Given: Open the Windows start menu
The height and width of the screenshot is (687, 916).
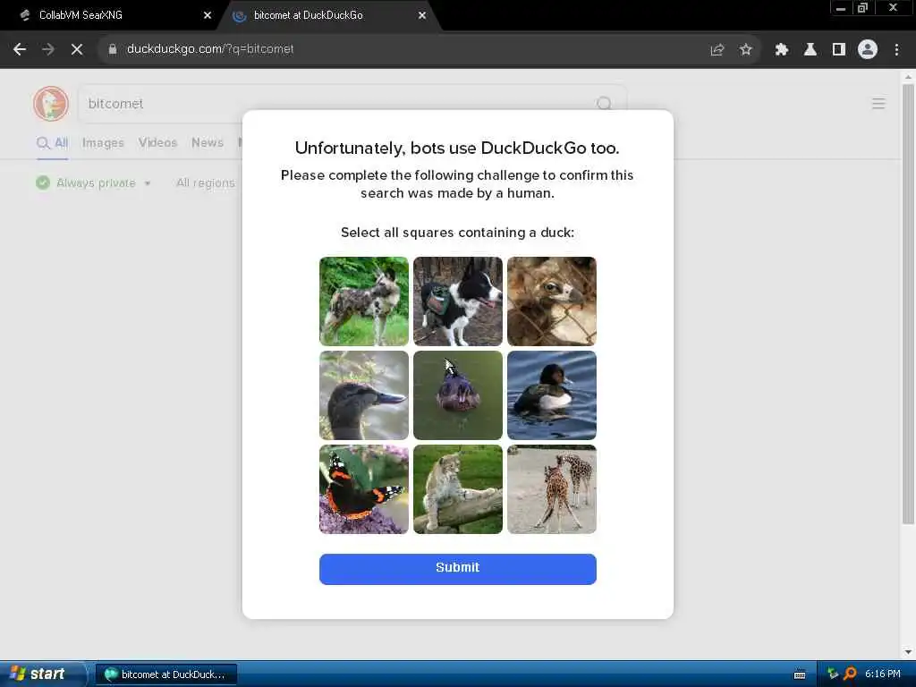Looking at the screenshot, I should (x=42, y=674).
